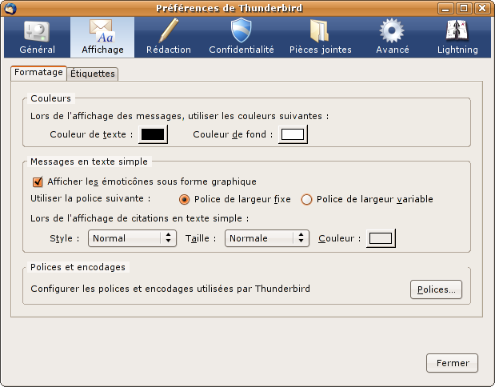Viewport: 495px width, 387px height.
Task: Click the Couleur de texte label
Action: tap(91, 134)
